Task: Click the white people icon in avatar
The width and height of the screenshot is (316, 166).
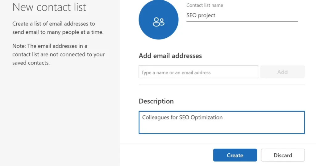Action: (x=159, y=22)
